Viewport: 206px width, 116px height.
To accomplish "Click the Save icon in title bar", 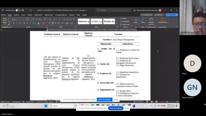I will pos(23,10).
